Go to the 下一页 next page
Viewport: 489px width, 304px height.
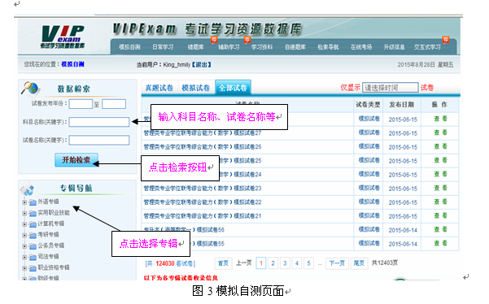pos(337,263)
